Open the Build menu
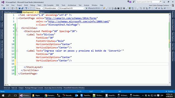This screenshot has width=175, height=98. click(26, 5)
